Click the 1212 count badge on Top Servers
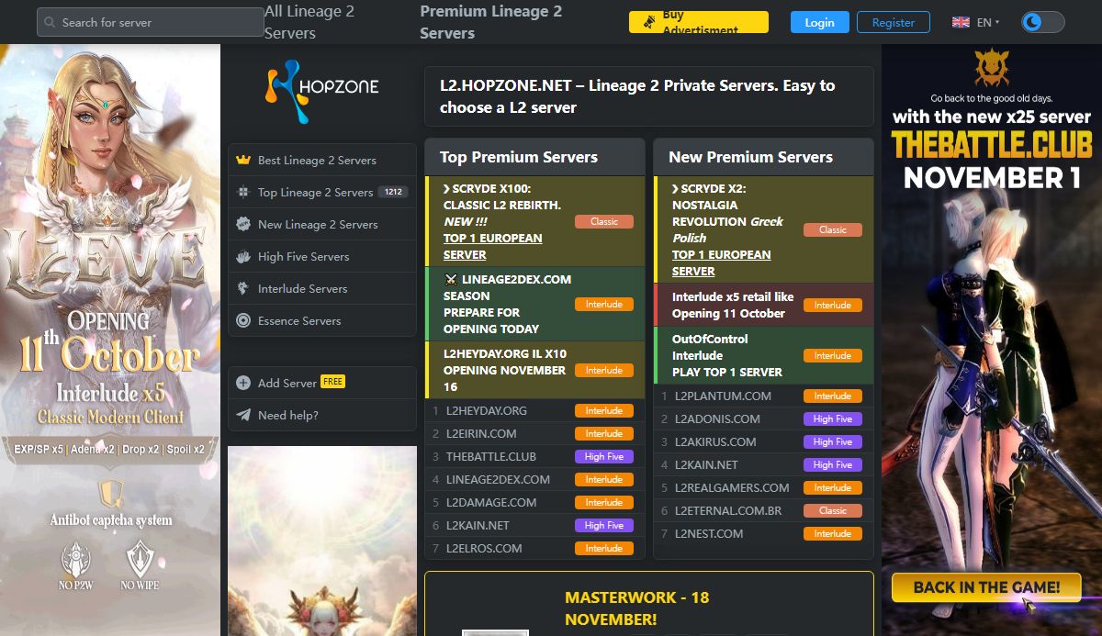1102x636 pixels. pos(394,192)
